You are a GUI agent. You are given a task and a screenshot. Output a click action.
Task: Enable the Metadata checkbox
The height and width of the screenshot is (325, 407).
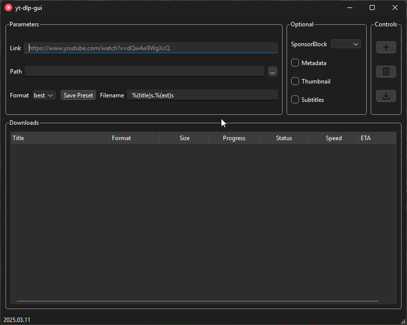pyautogui.click(x=295, y=63)
